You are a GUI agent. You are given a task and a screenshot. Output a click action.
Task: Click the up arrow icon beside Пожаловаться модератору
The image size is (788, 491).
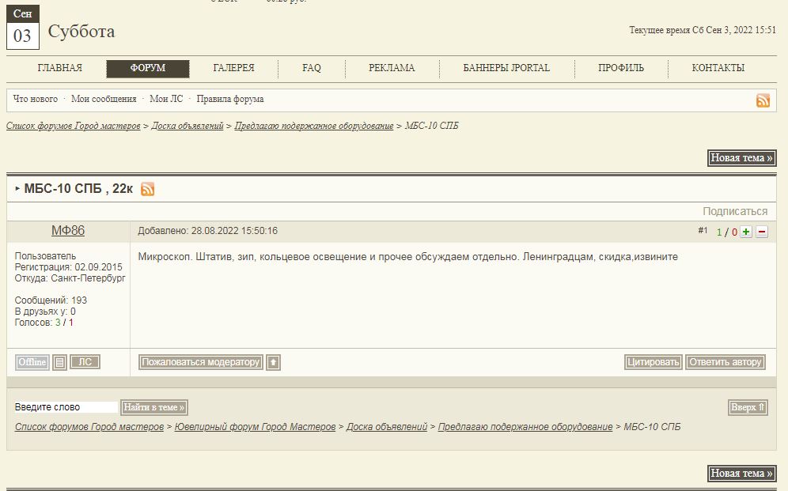coord(273,363)
